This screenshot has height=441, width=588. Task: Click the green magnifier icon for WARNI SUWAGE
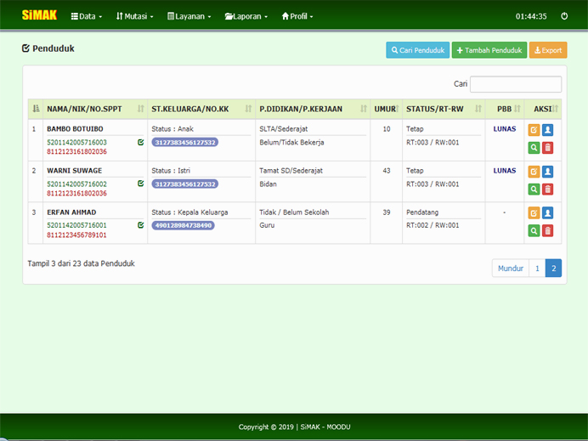coord(534,189)
